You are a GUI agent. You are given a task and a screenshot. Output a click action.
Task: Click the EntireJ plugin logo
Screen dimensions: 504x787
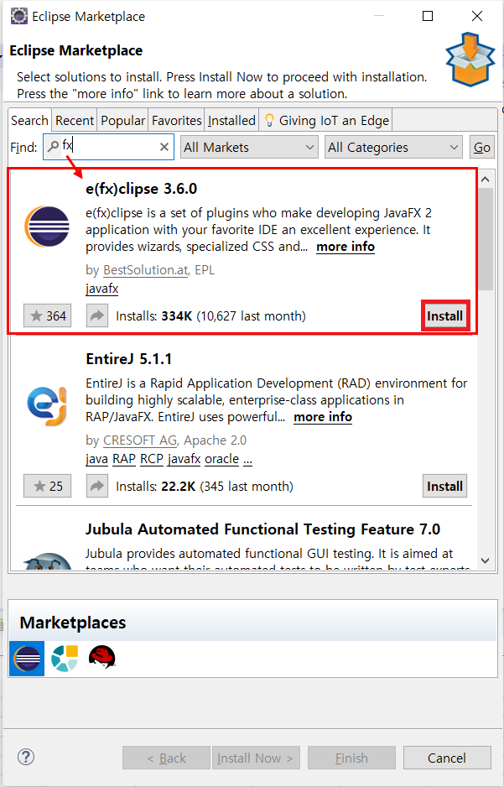click(x=47, y=405)
